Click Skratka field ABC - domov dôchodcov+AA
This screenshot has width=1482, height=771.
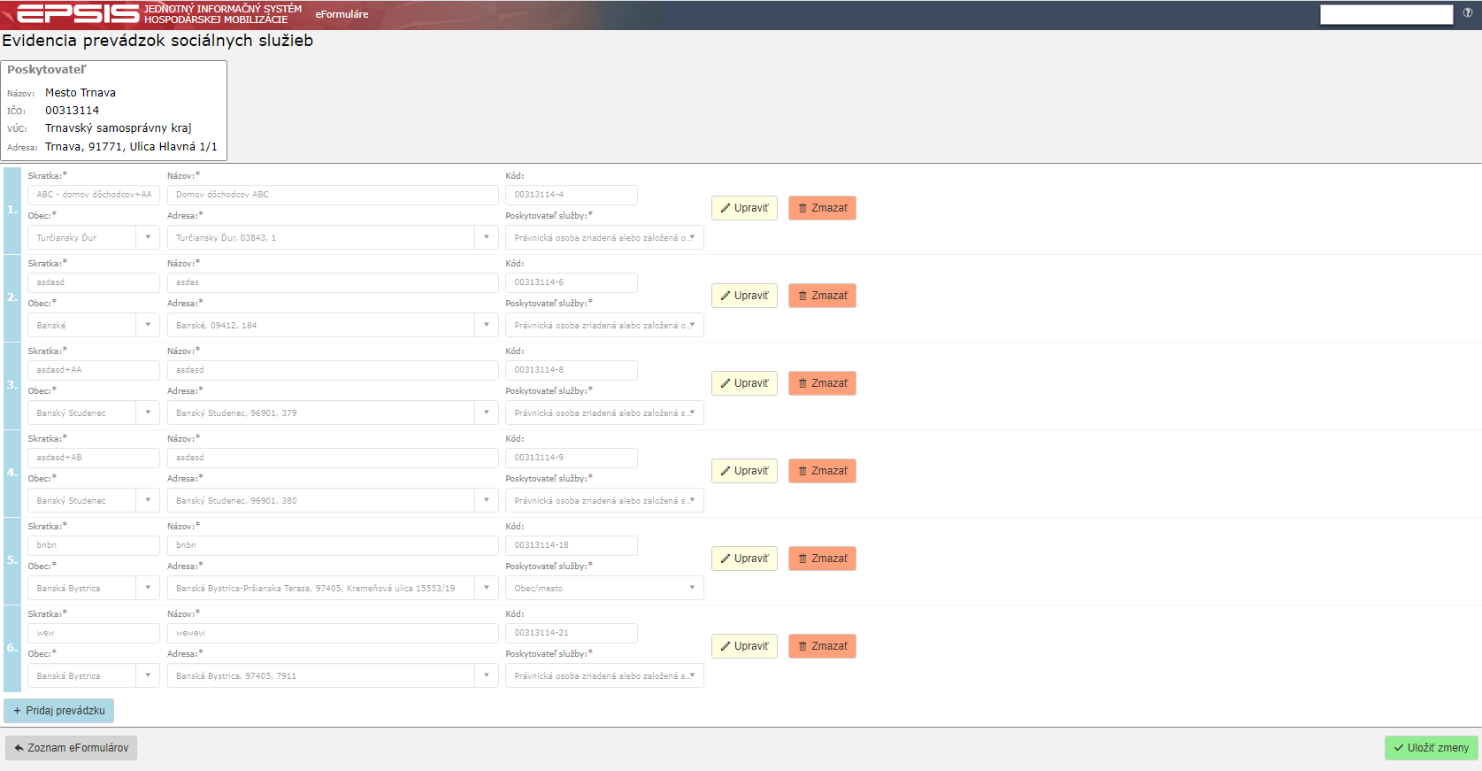(94, 195)
